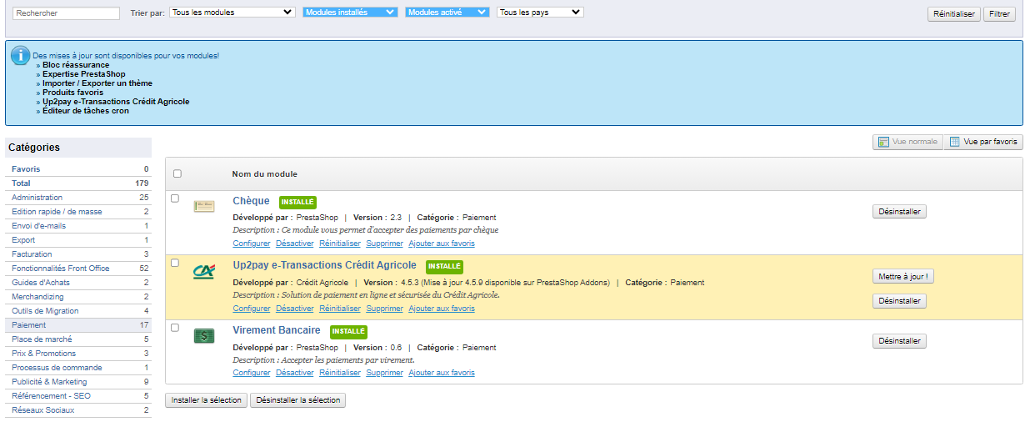Click the Virement Bancaire module title
This screenshot has width=1025, height=432.
coord(277,330)
